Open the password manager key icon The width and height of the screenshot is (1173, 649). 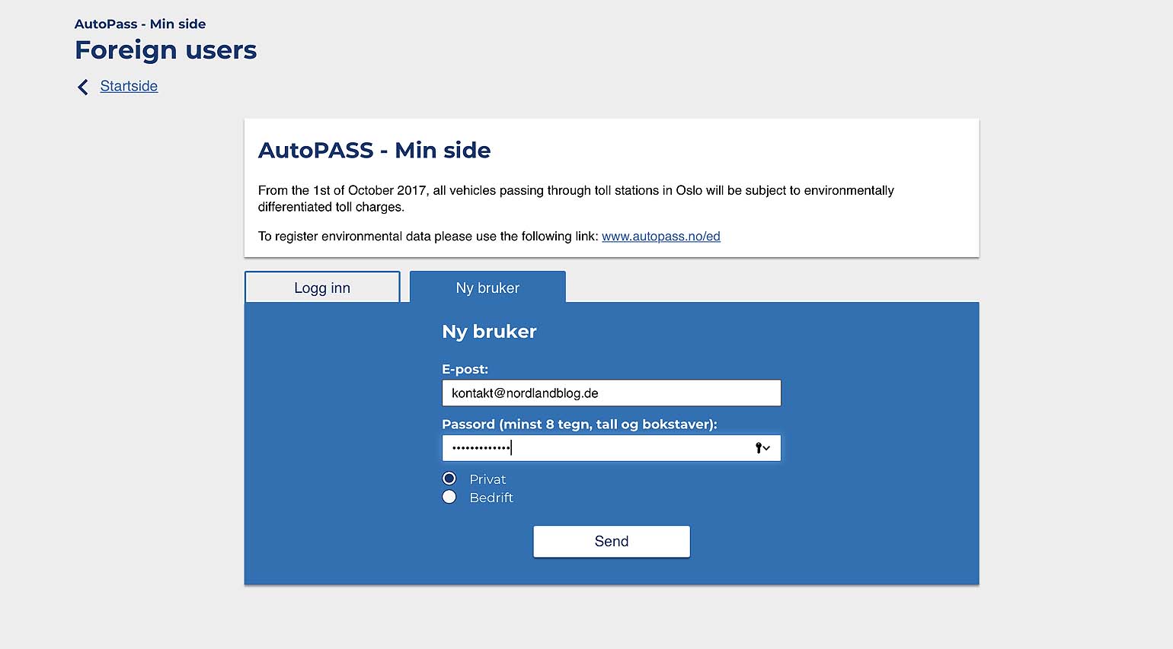[762, 448]
